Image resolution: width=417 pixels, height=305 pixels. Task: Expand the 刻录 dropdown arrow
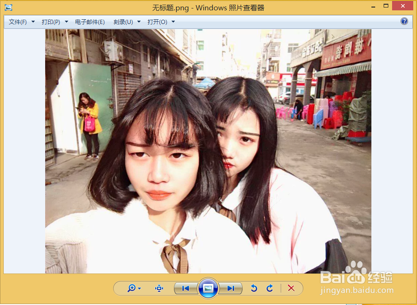(138, 22)
